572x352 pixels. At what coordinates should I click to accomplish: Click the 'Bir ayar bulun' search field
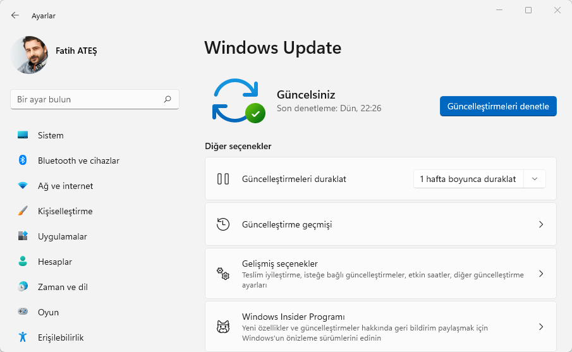[x=95, y=99]
